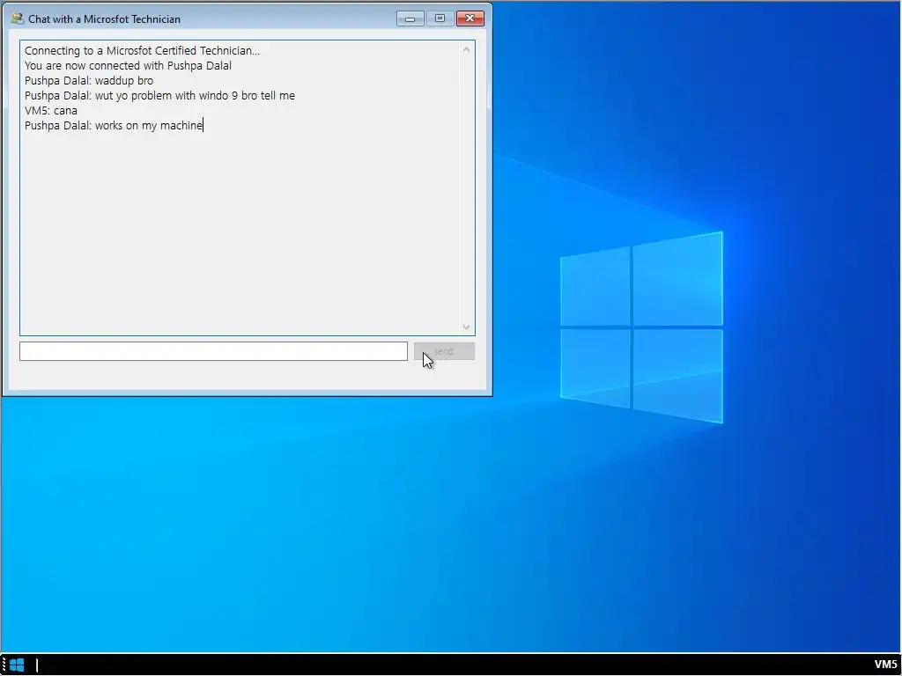Click the chat log scroll up arrow
This screenshot has height=676, width=902.
tap(467, 50)
